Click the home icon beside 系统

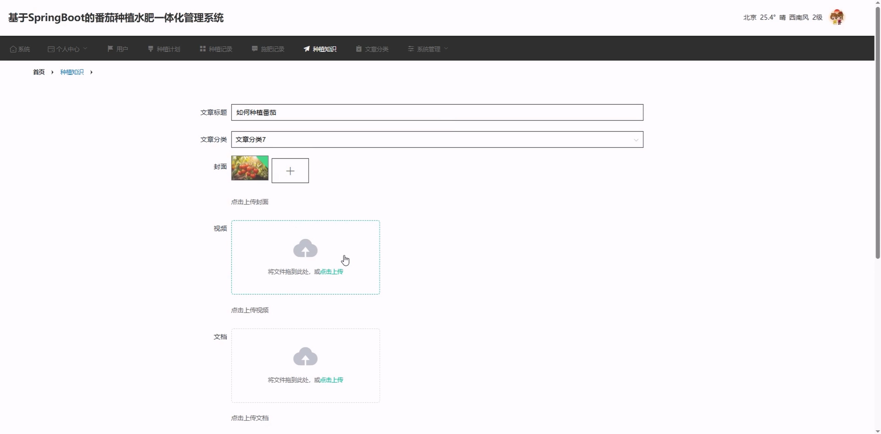tap(13, 49)
